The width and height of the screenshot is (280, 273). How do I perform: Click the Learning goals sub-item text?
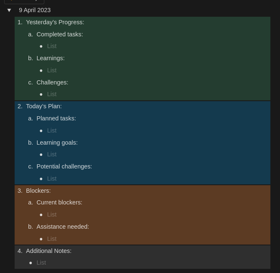pos(57,143)
